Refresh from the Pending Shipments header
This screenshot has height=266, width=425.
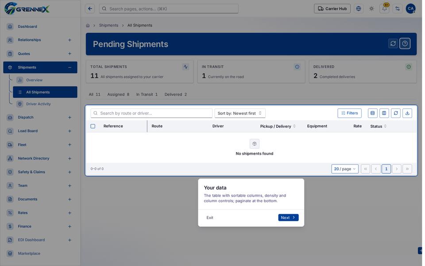393,43
